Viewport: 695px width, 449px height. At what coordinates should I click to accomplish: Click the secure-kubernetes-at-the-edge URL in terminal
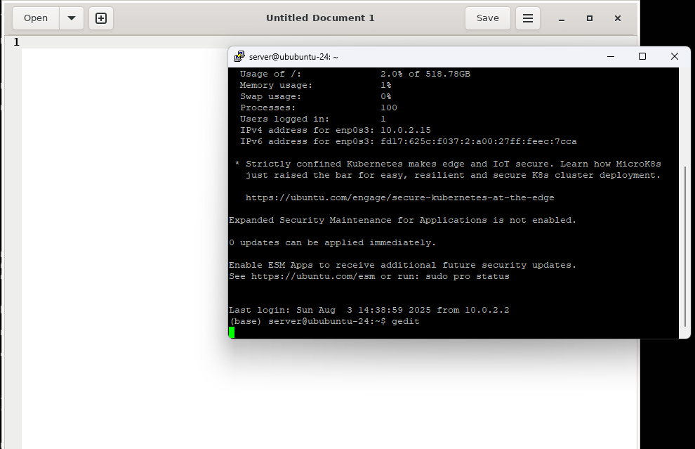(x=400, y=198)
